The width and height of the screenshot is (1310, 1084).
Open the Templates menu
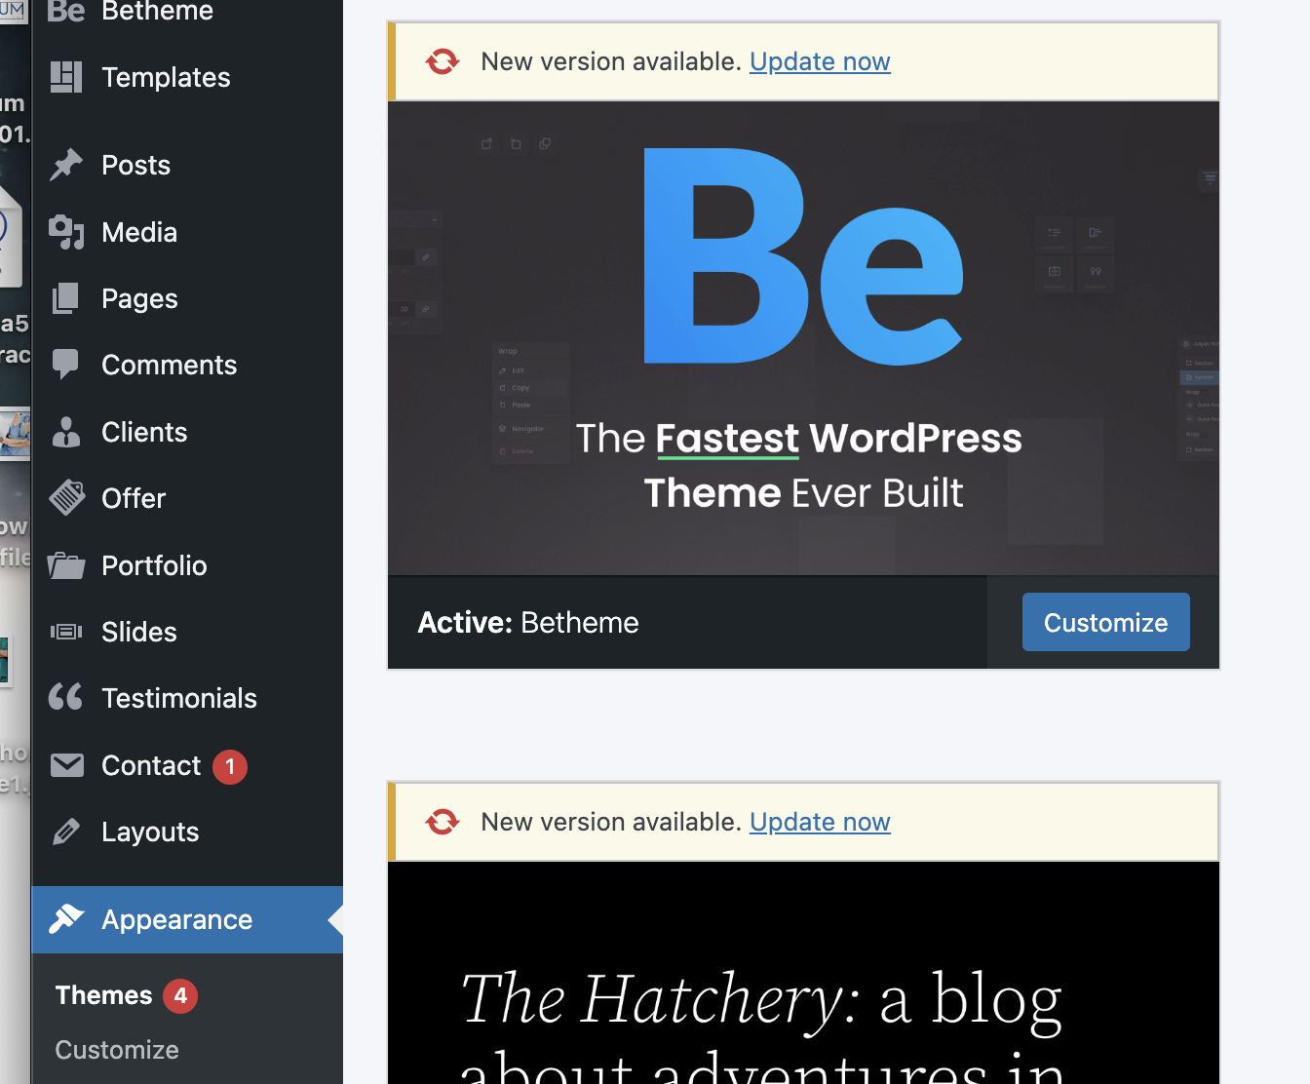coord(187,77)
